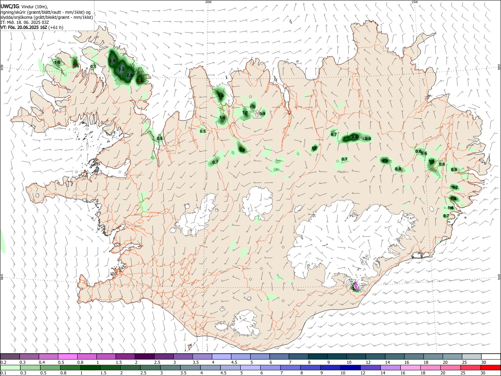Pick the white 30 snow swatch
Viewport: 501px width, 376px height.
(x=490, y=357)
